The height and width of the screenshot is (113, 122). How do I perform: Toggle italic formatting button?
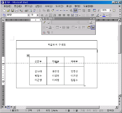coord(46,15)
